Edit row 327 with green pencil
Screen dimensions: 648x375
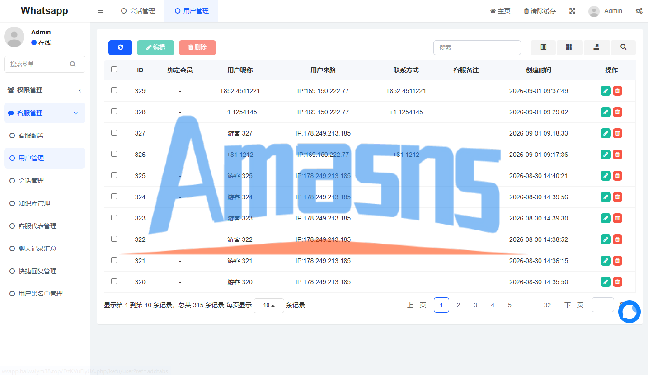pyautogui.click(x=606, y=133)
